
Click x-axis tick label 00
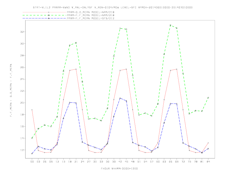tap(32, 162)
